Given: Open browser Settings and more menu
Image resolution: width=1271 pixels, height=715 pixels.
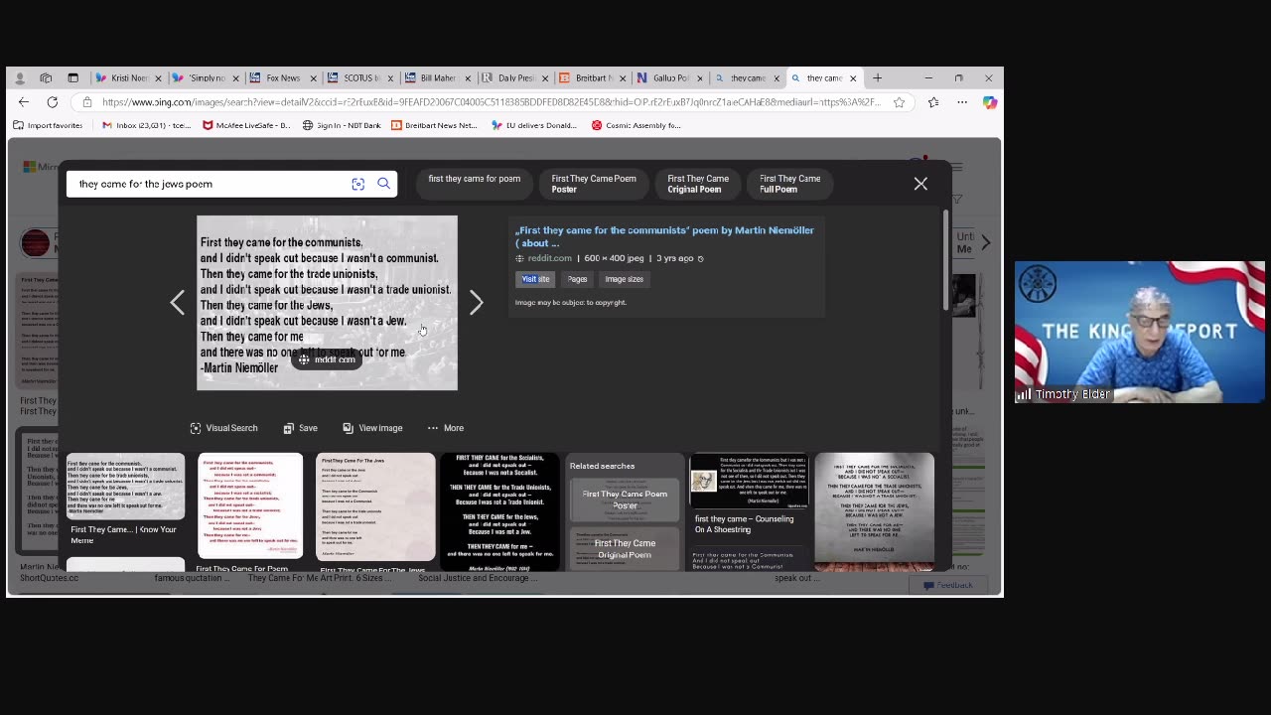Looking at the screenshot, I should click(962, 102).
